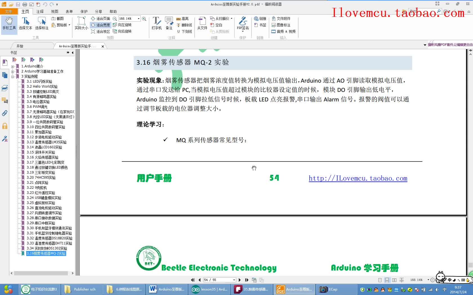Open the Attachments paperclip panel in sidebar
Image resolution: width=473 pixels, height=295 pixels.
[5, 113]
